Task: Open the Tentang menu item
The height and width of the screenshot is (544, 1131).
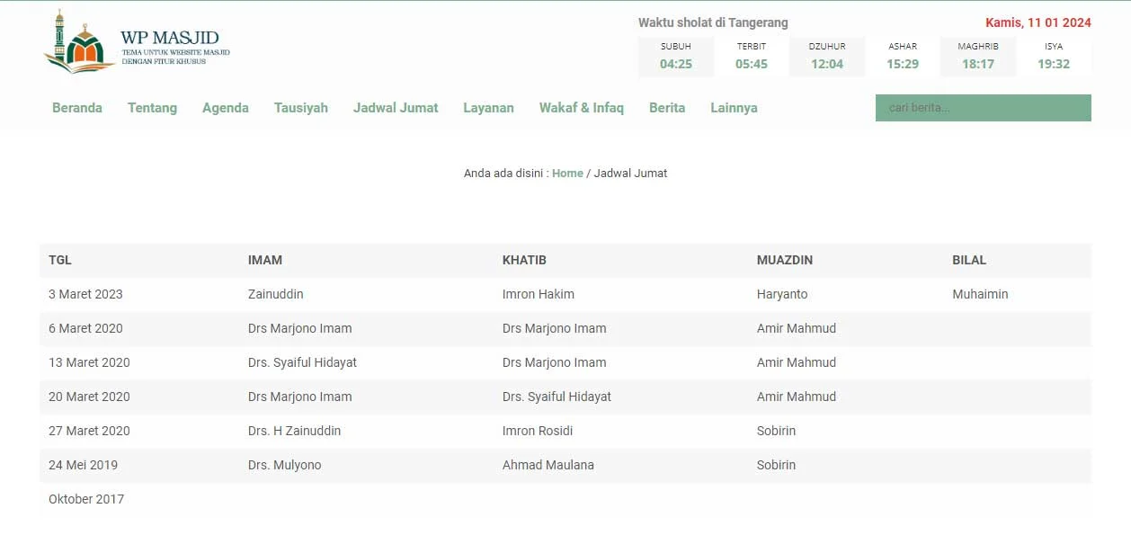Action: tap(152, 108)
